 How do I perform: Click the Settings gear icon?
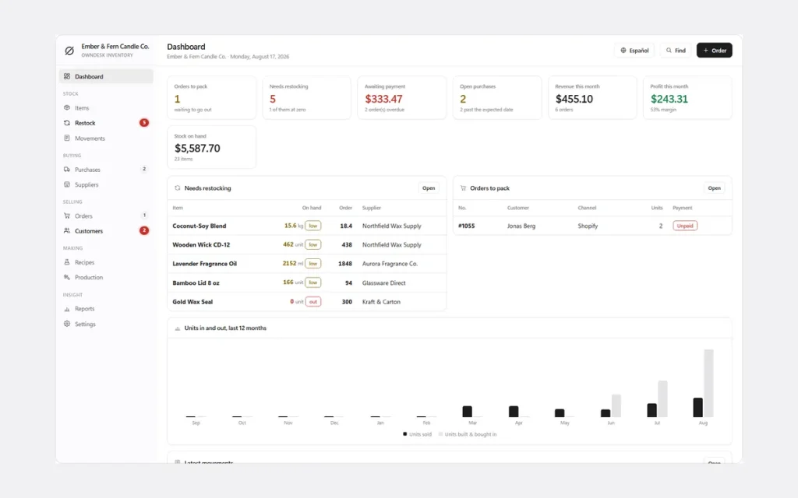67,324
